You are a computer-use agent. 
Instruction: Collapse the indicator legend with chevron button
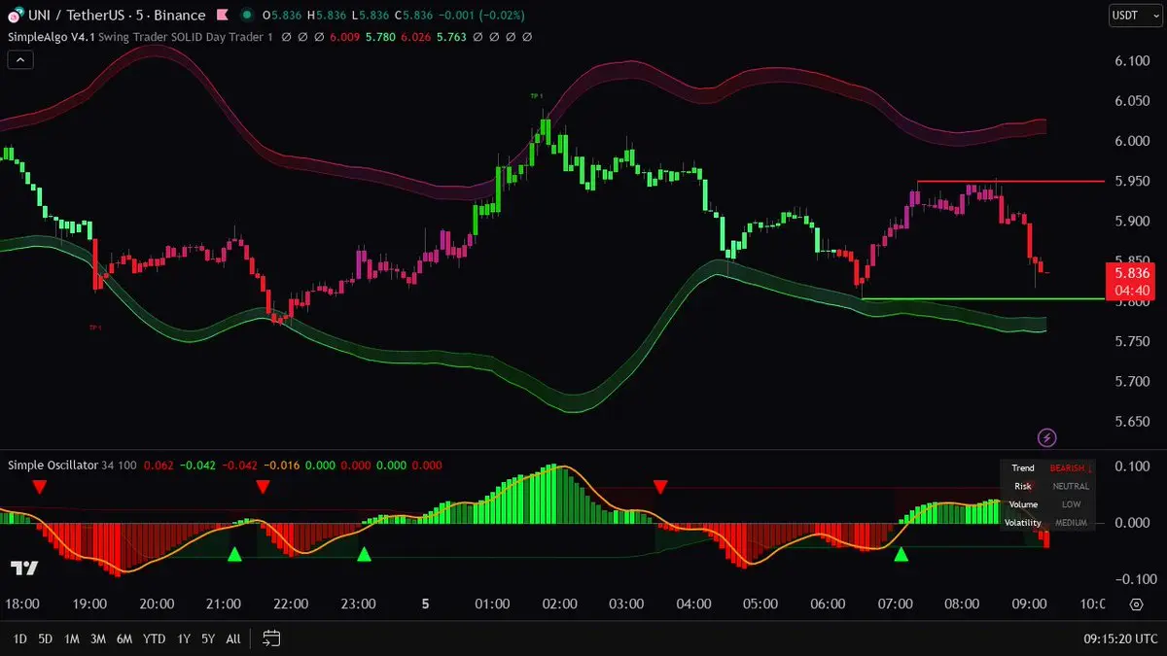pos(20,59)
